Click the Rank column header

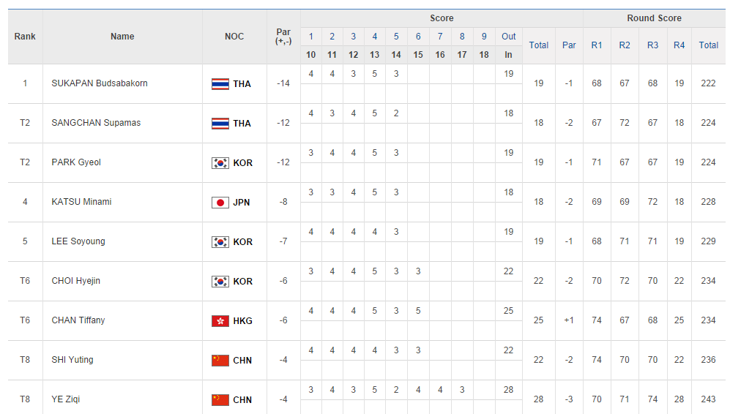(25, 37)
